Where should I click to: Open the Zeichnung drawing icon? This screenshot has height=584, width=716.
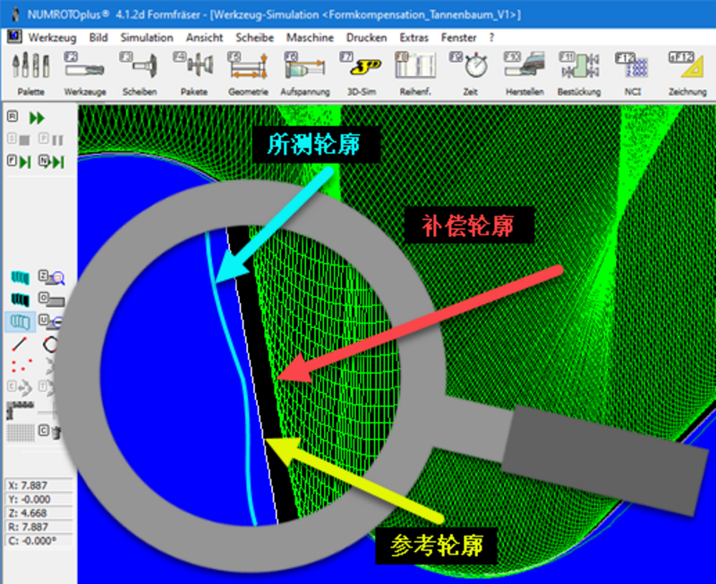tap(686, 69)
